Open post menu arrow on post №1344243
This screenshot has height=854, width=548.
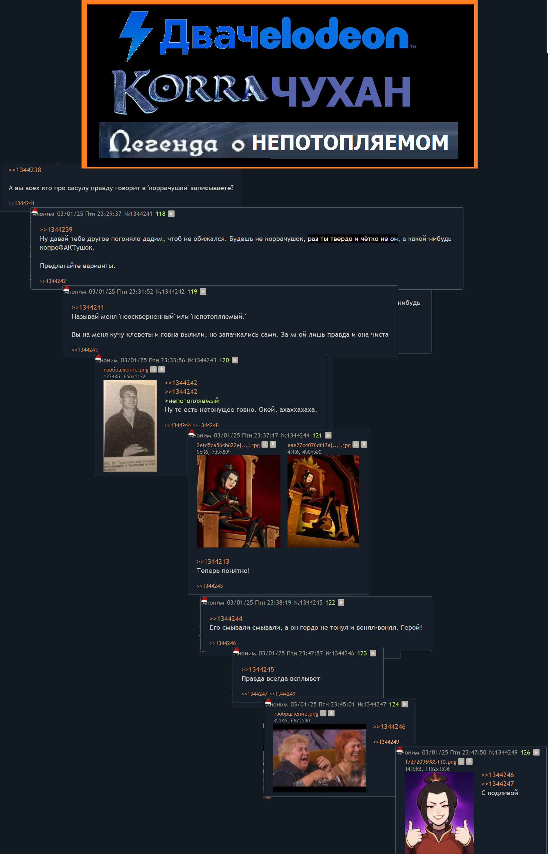(x=235, y=360)
